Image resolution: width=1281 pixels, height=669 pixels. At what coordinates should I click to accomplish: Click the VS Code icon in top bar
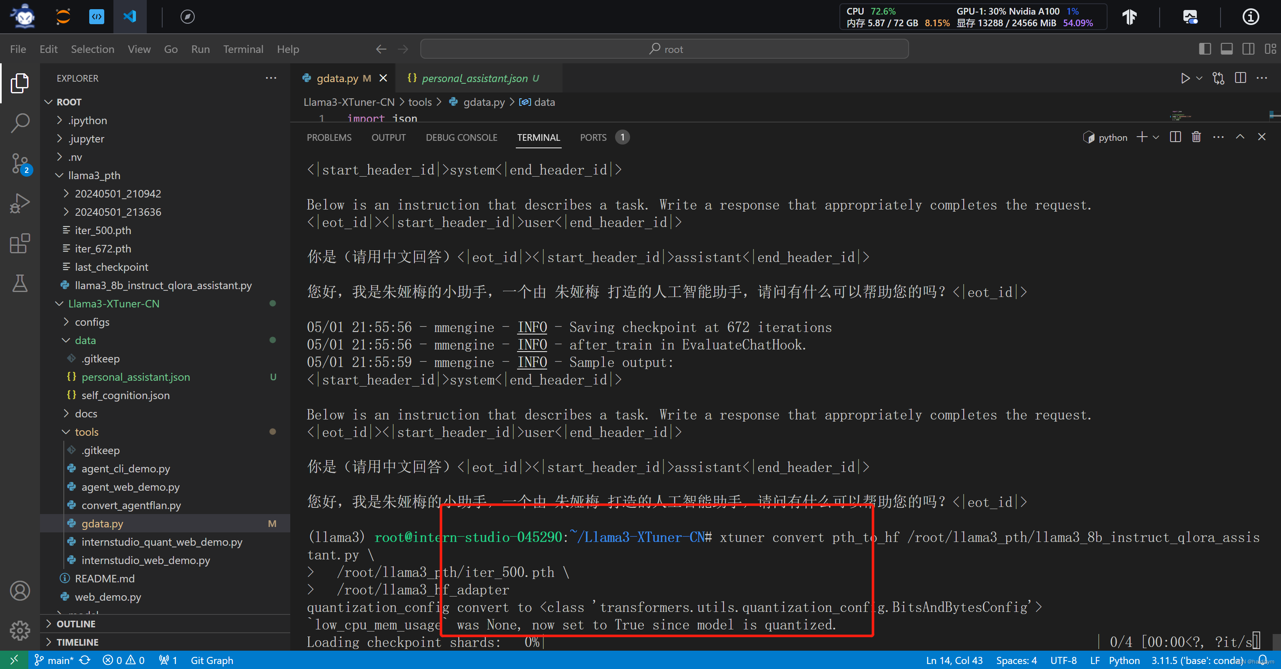tap(130, 16)
